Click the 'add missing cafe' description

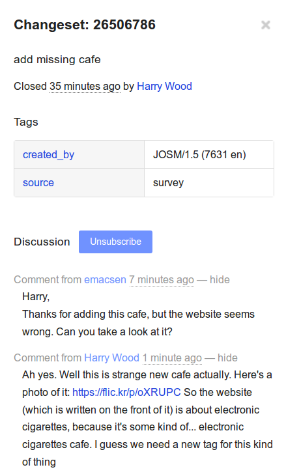pos(57,59)
